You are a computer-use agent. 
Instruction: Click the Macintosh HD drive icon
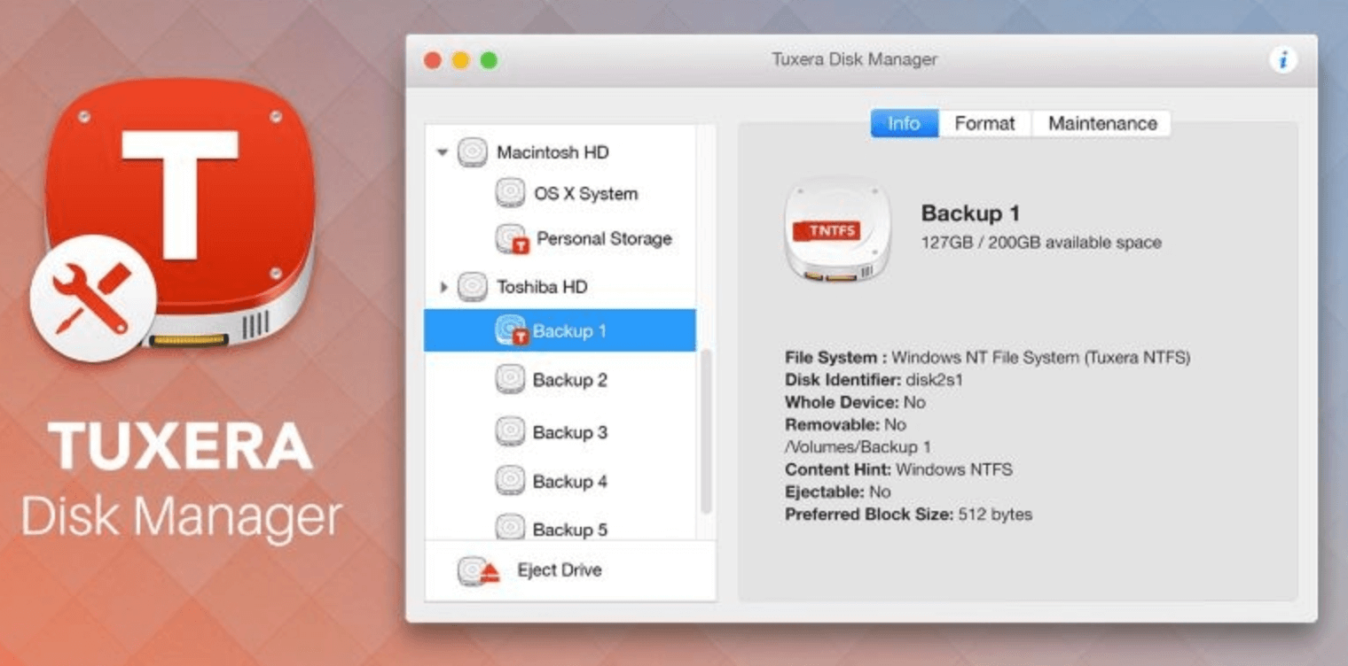[x=471, y=151]
